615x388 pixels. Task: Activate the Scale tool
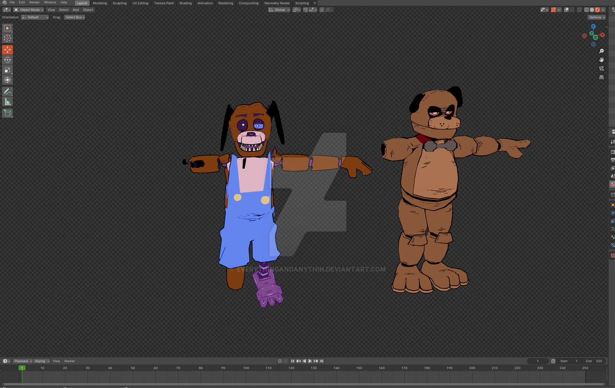pyautogui.click(x=8, y=70)
